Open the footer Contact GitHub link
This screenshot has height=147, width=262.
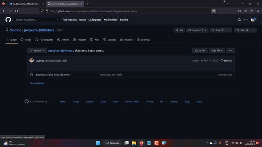pos(132,102)
